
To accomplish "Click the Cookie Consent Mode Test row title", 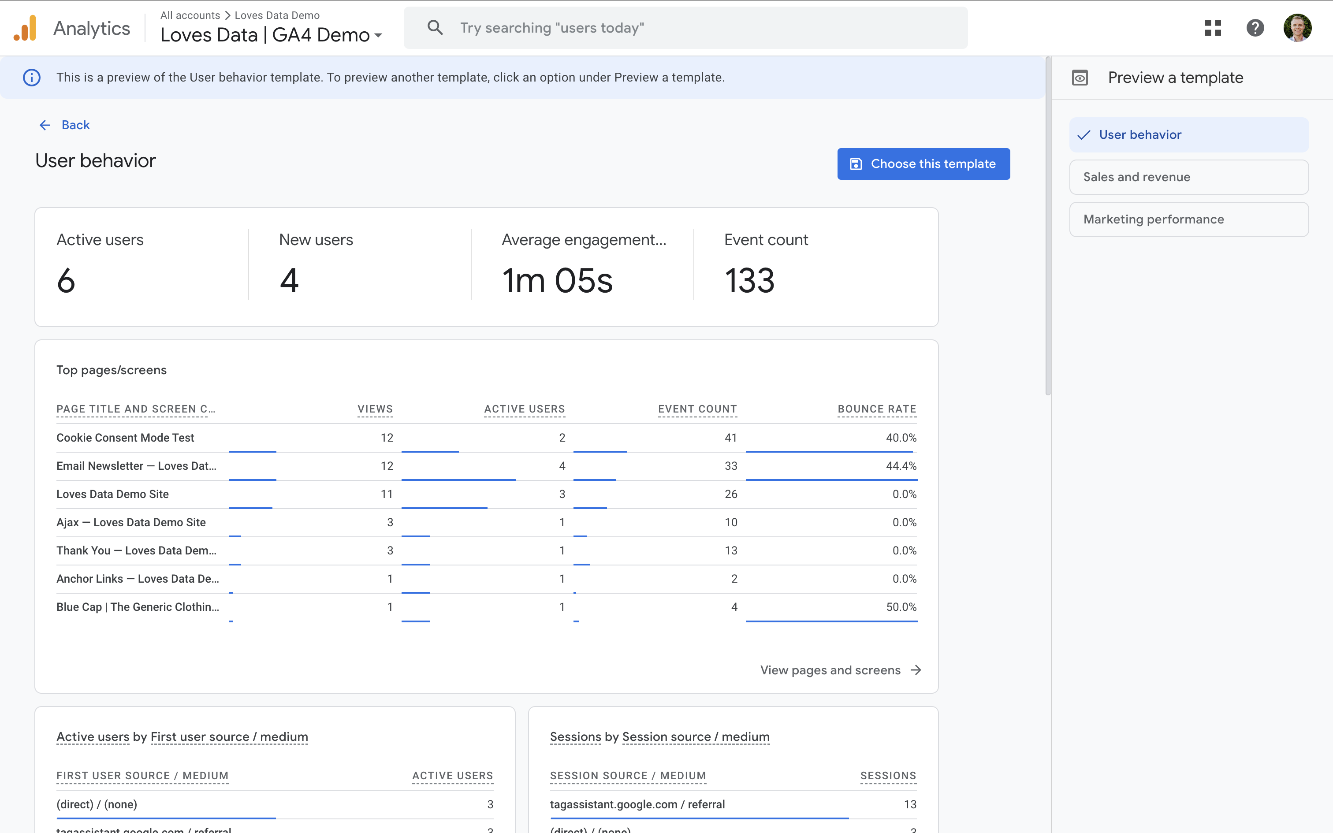I will pos(125,437).
